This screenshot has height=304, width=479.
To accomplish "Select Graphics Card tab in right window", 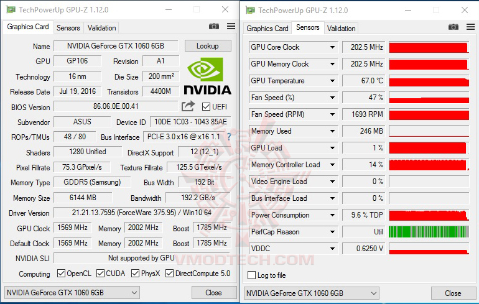I will click(267, 29).
